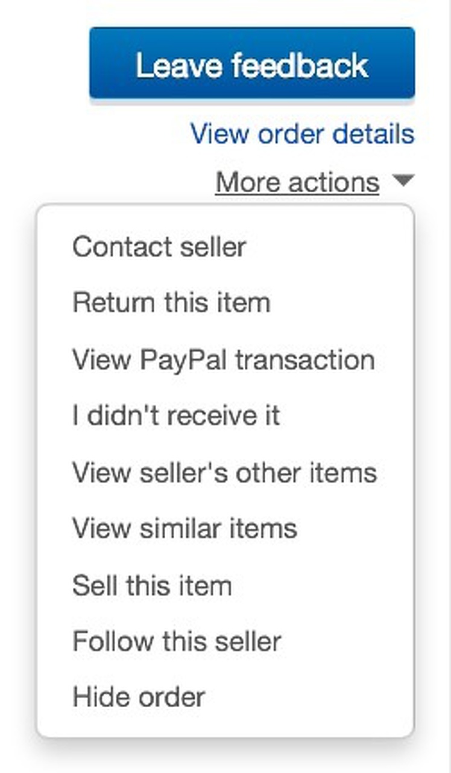
Task: Select Contact seller from the menu
Action: (x=159, y=247)
